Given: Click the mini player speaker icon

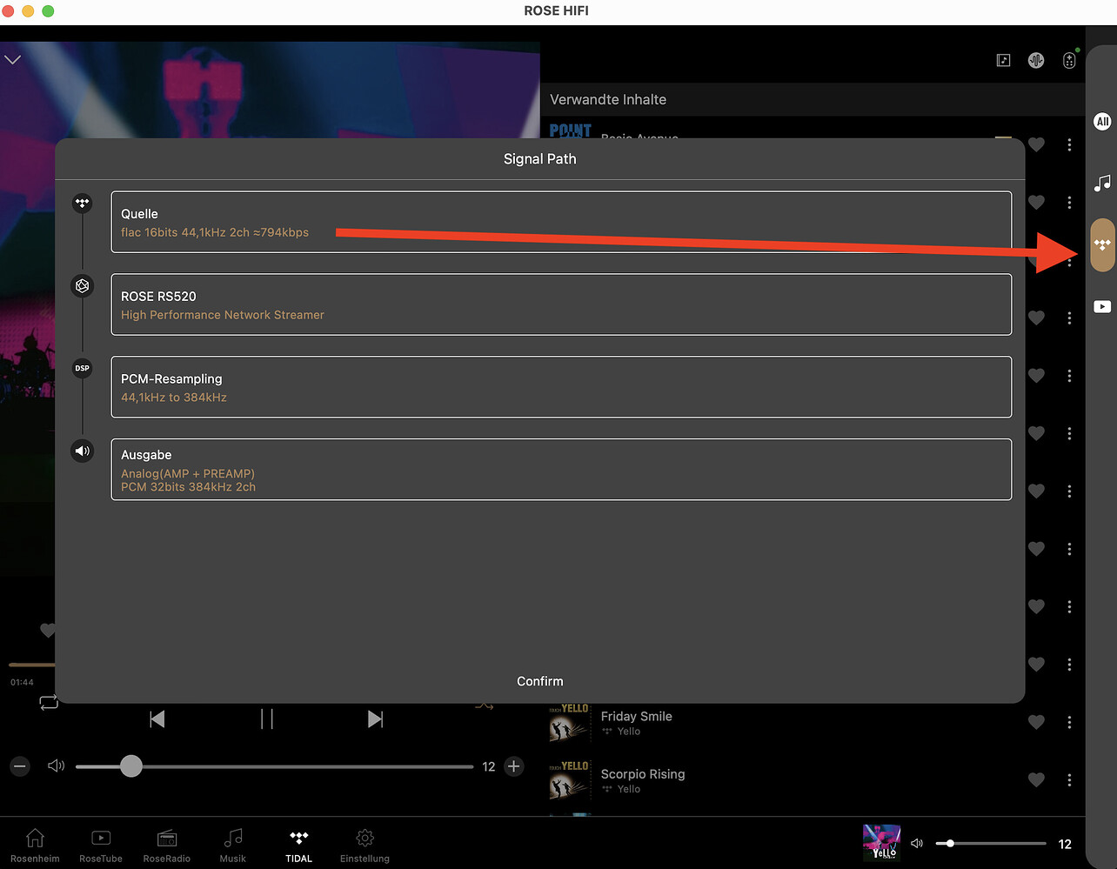Looking at the screenshot, I should tap(916, 844).
